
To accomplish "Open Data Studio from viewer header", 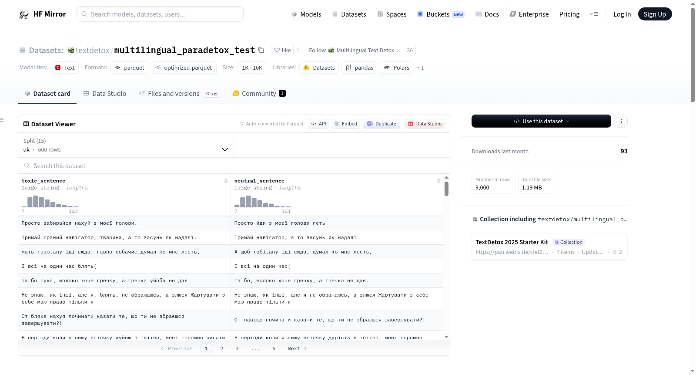I will [425, 124].
